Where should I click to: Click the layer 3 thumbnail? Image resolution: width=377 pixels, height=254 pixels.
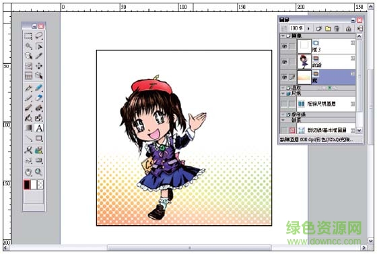coord(304,46)
